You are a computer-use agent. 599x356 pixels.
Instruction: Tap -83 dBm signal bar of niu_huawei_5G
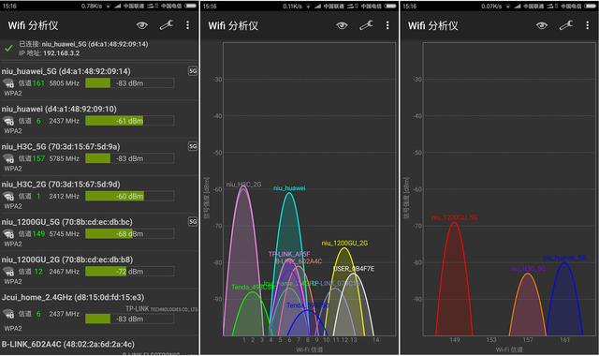pyautogui.click(x=129, y=83)
